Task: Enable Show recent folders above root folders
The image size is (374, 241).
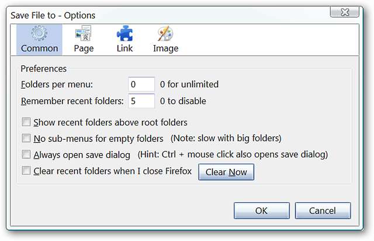Action: [26, 123]
